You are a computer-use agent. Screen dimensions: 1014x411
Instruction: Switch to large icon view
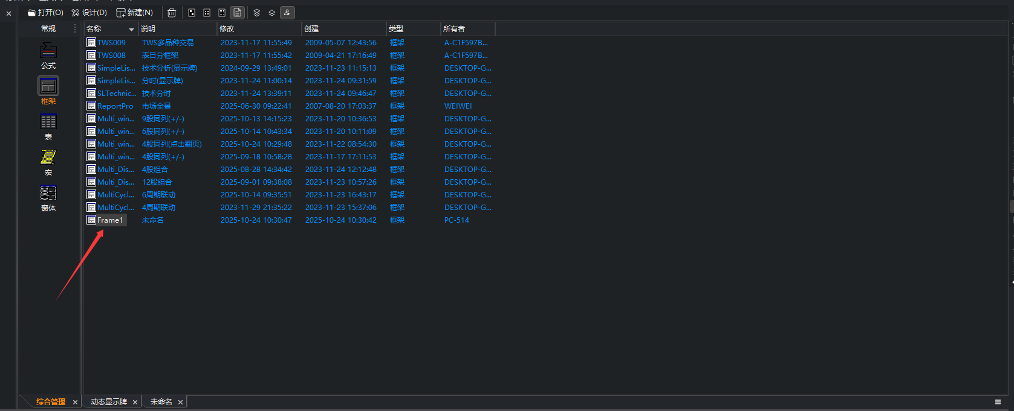[x=192, y=13]
